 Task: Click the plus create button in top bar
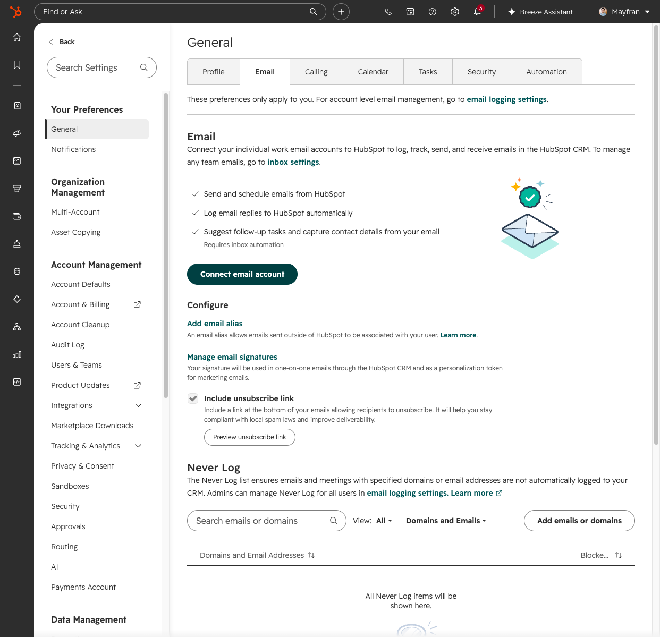[341, 12]
